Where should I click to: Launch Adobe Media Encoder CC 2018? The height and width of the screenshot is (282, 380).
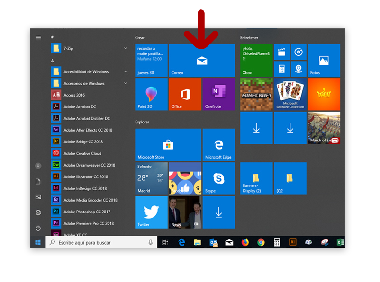[89, 200]
